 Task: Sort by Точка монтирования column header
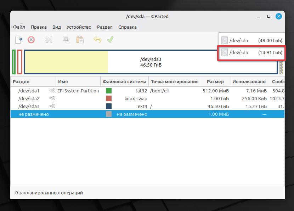point(175,82)
